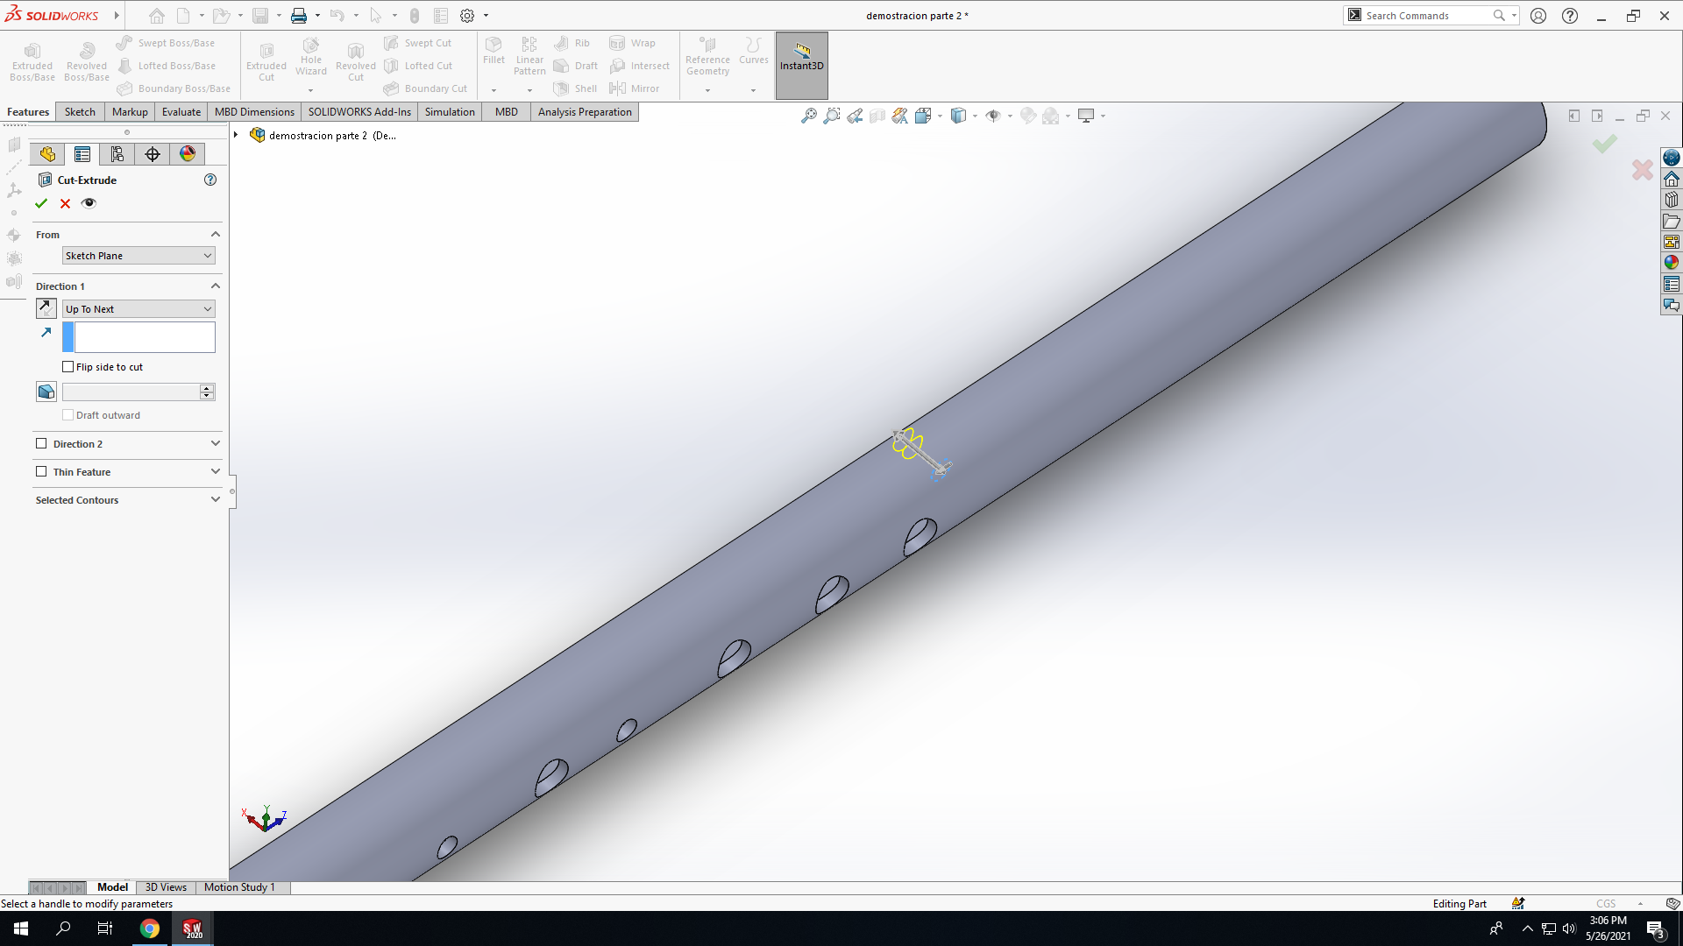Toggle detailed preview eye icon
1683x946 pixels.
click(89, 203)
